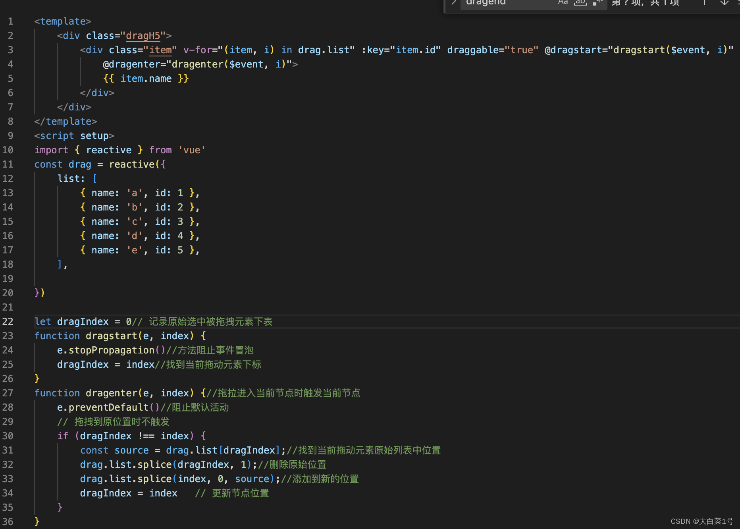Image resolution: width=740 pixels, height=529 pixels.
Task: Click e.stopPropagation() call
Action: coord(111,350)
